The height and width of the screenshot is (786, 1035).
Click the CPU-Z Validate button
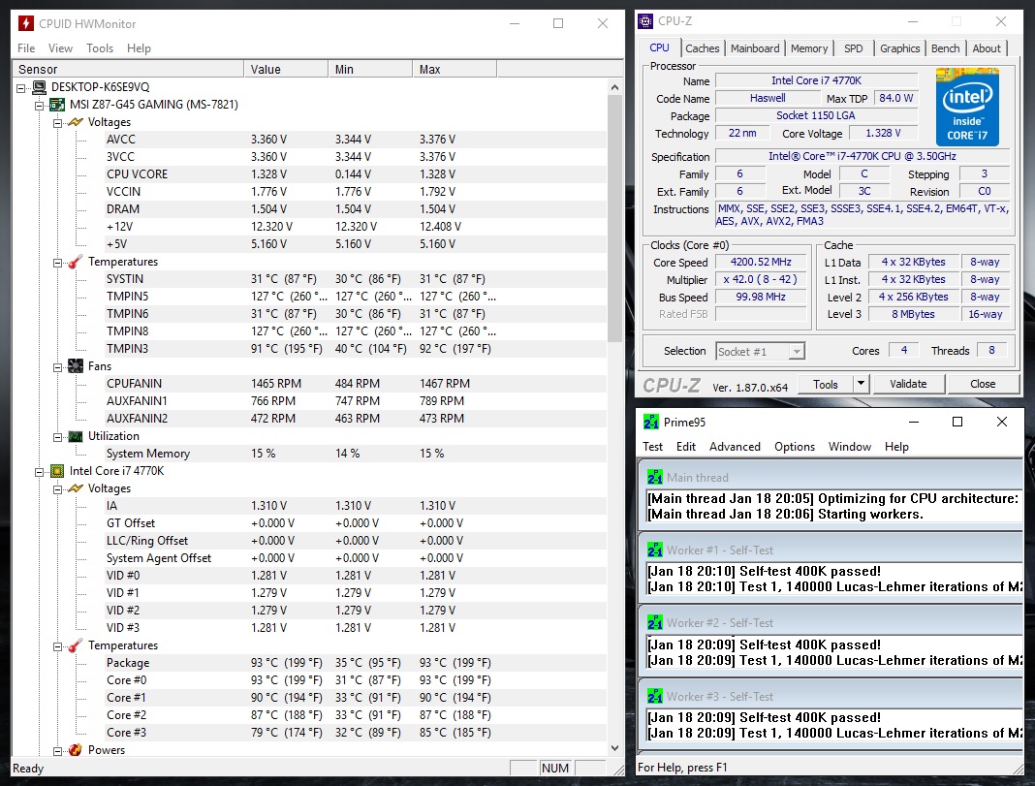(x=908, y=384)
